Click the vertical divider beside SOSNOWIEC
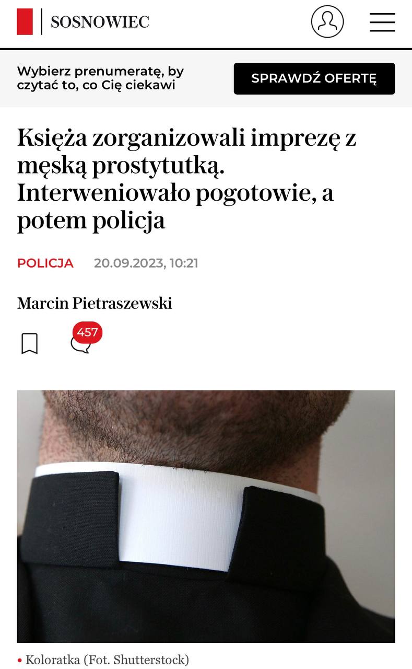The image size is (412, 669). coord(42,22)
